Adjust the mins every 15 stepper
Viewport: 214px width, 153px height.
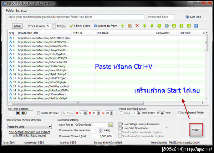click(x=162, y=113)
